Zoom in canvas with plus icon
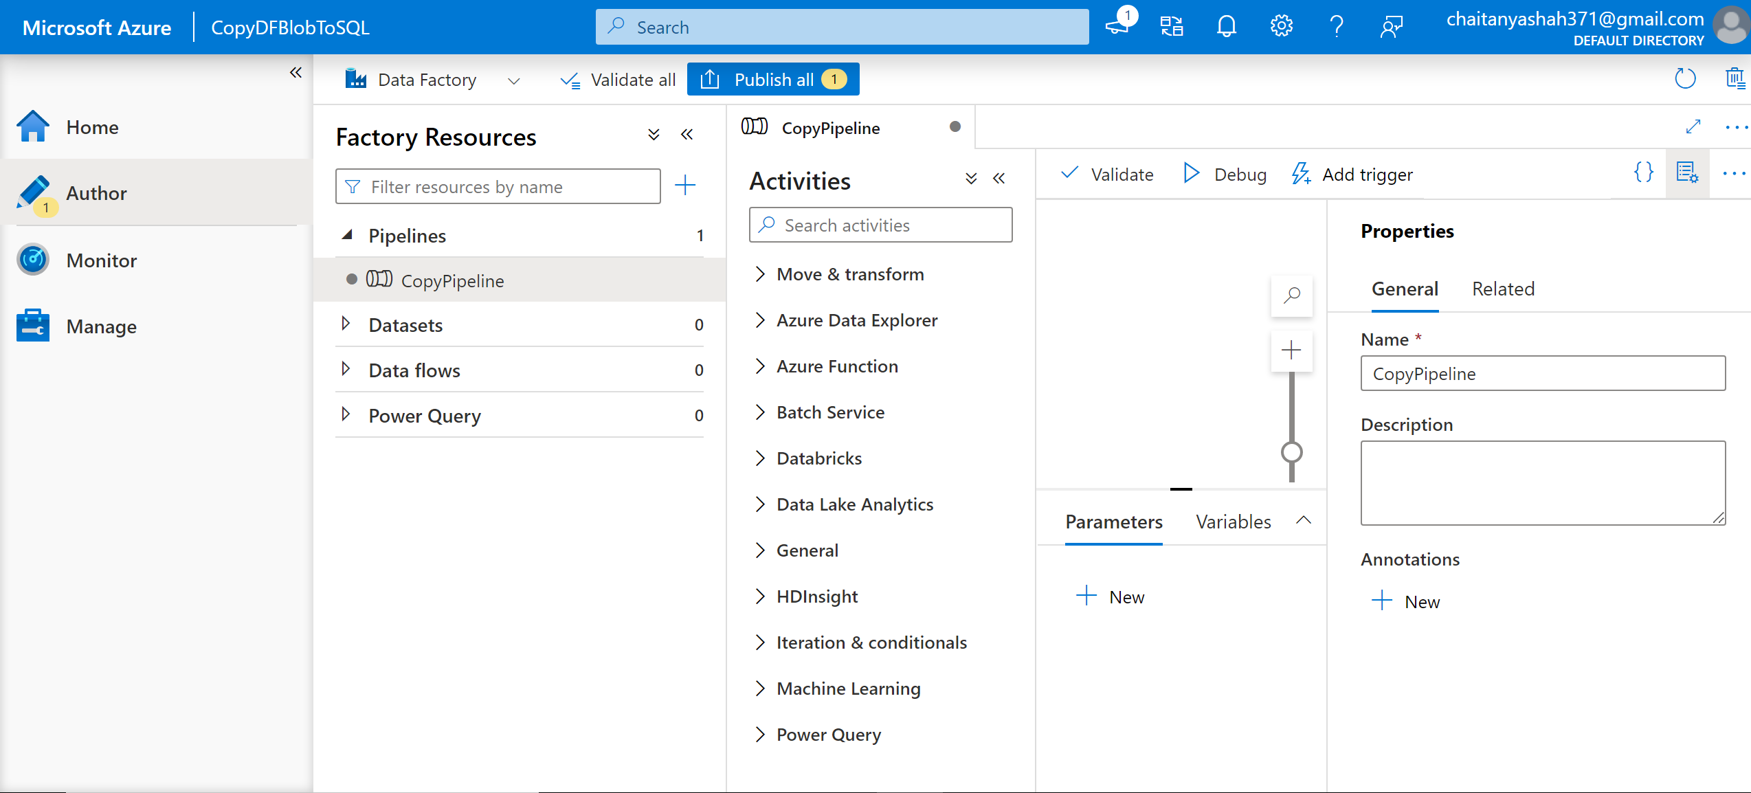Viewport: 1751px width, 793px height. click(x=1292, y=350)
